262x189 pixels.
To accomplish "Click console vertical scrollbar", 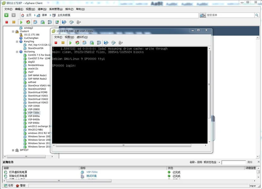I will pyautogui.click(x=209, y=84).
